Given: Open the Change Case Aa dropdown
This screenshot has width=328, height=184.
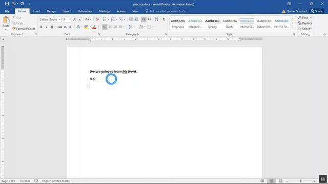Looking at the screenshot, I should coord(88,19).
